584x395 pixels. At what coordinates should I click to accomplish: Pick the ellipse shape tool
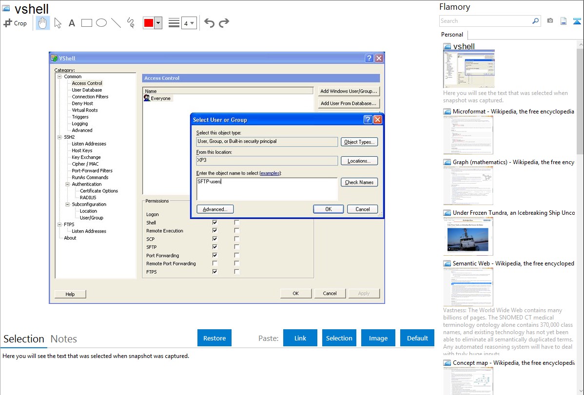pyautogui.click(x=101, y=23)
